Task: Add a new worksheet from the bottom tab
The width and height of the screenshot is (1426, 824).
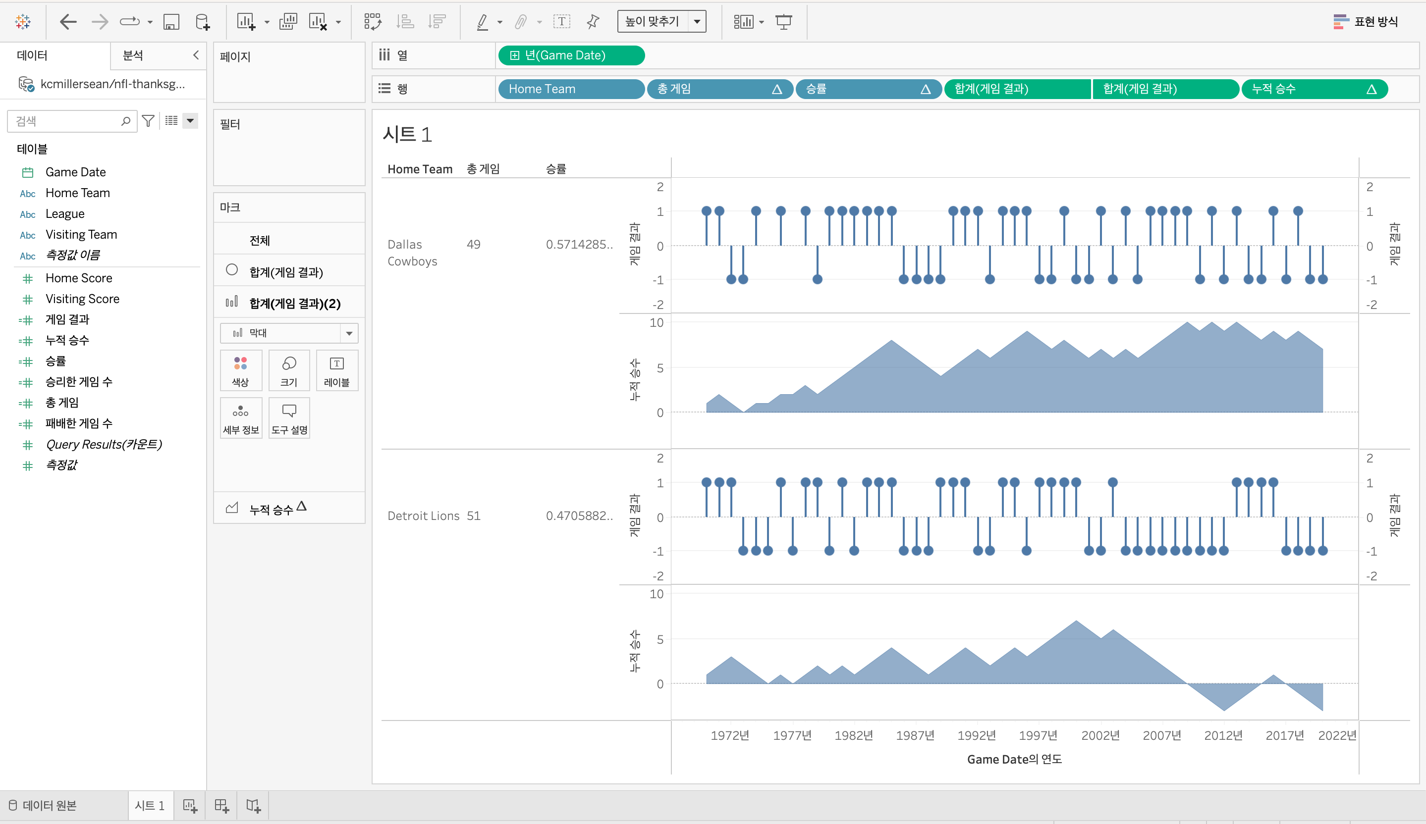Action: pos(190,806)
